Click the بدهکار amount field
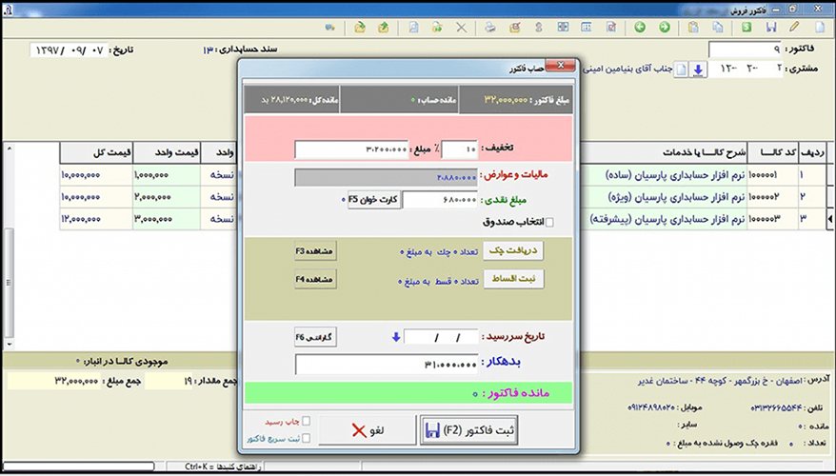The height and width of the screenshot is (476, 836). [x=387, y=365]
